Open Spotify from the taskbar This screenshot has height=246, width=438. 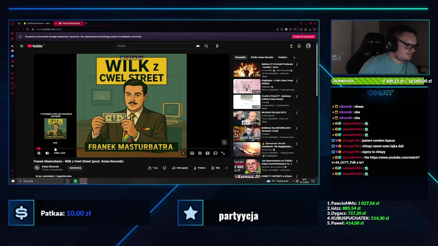[75, 181]
